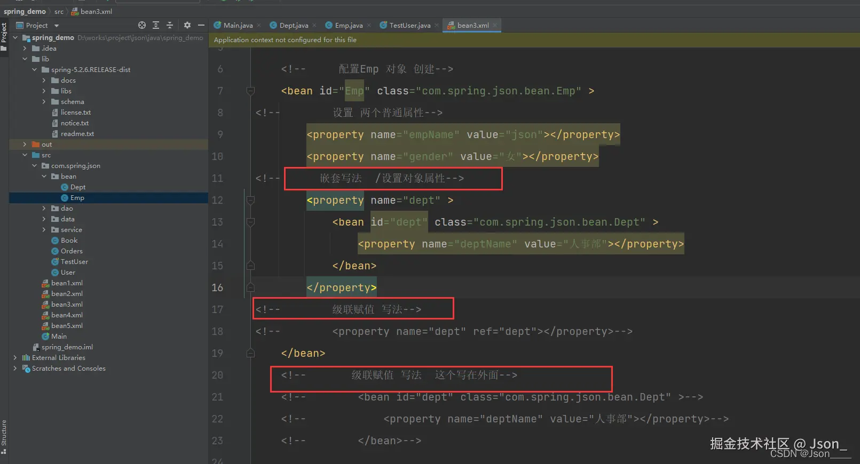860x464 pixels.
Task: Hide the Project tool window with minus icon
Action: [201, 25]
